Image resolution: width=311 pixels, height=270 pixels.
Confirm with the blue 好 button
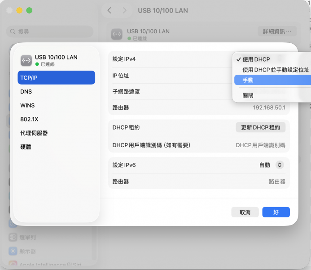point(276,212)
